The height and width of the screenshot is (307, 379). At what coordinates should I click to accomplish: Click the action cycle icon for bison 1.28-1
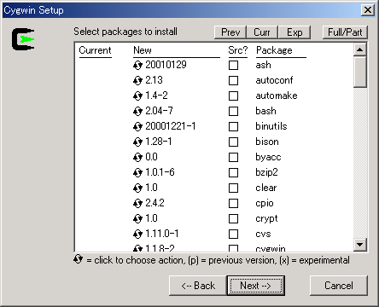(x=137, y=142)
